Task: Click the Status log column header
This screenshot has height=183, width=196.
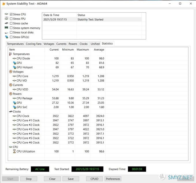Action: point(109,15)
